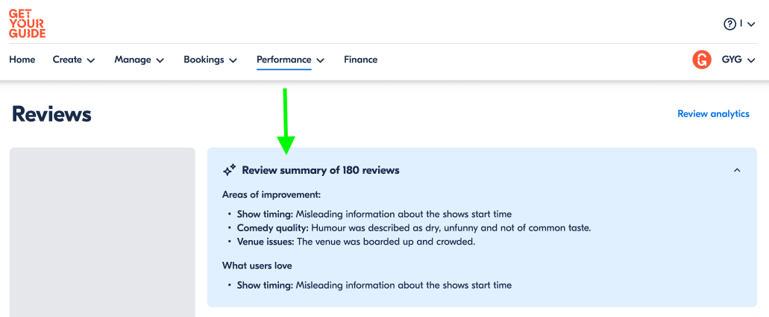769x317 pixels.
Task: Click the 'Review summary of 180 reviews' heading
Action: pos(321,170)
